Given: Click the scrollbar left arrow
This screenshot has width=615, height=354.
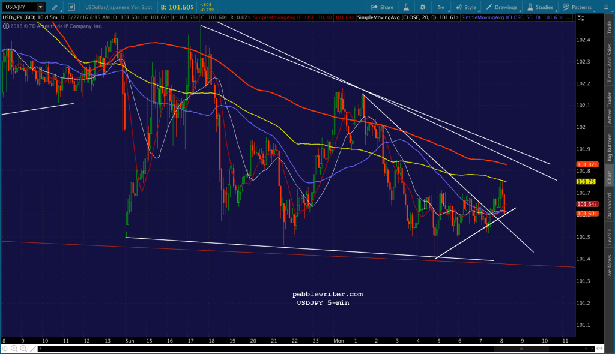Looking at the screenshot, I should pos(40,349).
